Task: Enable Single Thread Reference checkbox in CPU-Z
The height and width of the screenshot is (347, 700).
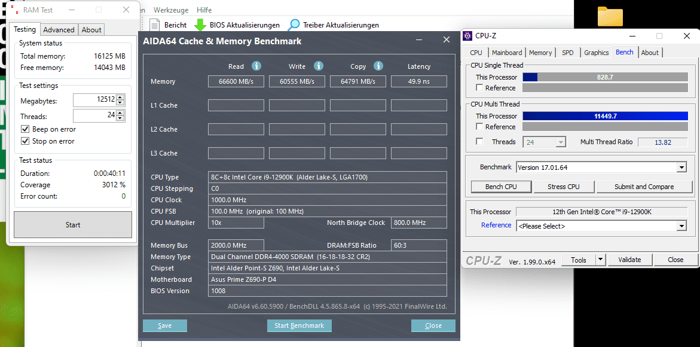Action: click(x=479, y=88)
